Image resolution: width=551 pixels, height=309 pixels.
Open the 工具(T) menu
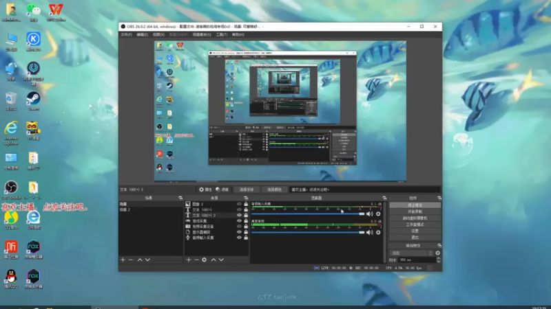(221, 35)
